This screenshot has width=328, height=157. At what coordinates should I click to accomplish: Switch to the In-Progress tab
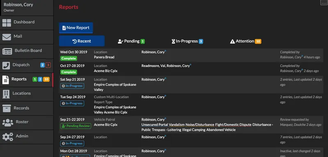tap(187, 41)
